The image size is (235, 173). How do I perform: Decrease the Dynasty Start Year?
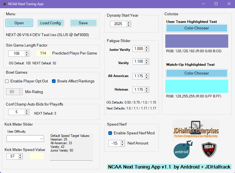[x=129, y=25]
